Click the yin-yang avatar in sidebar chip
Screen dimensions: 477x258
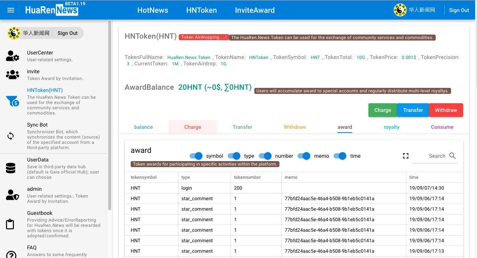[x=14, y=33]
